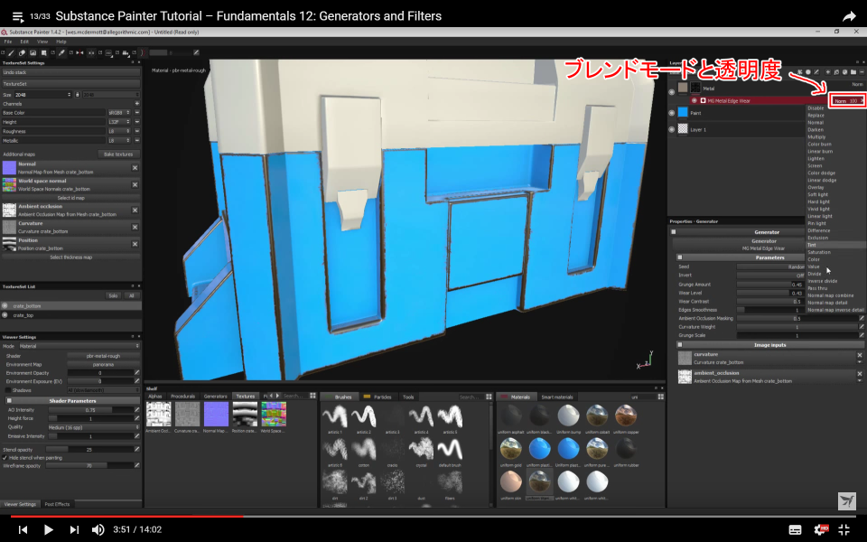
Task: Toggle the size lock icon
Action: click(78, 95)
